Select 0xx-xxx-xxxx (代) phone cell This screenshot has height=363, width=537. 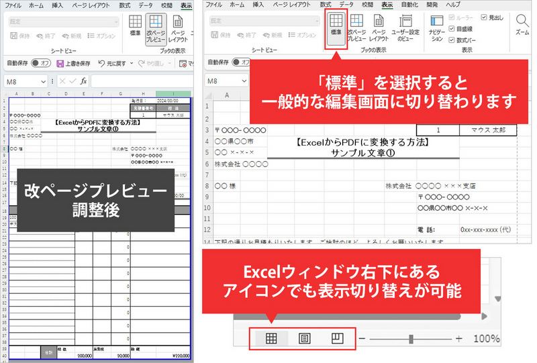[485, 229]
